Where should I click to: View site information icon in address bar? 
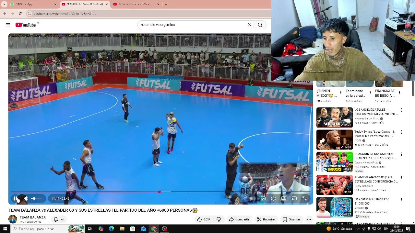click(30, 14)
